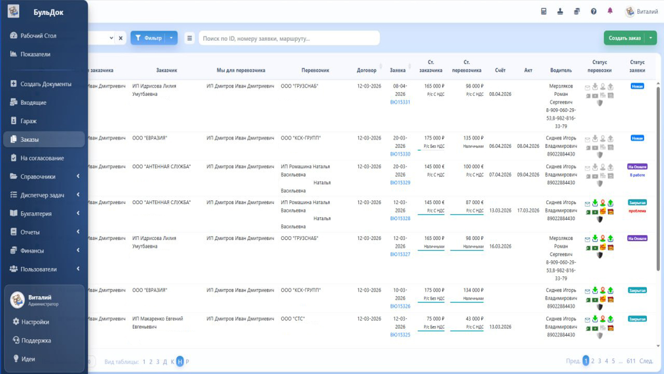664x374 pixels.
Task: Click the order search input field
Action: tap(289, 38)
